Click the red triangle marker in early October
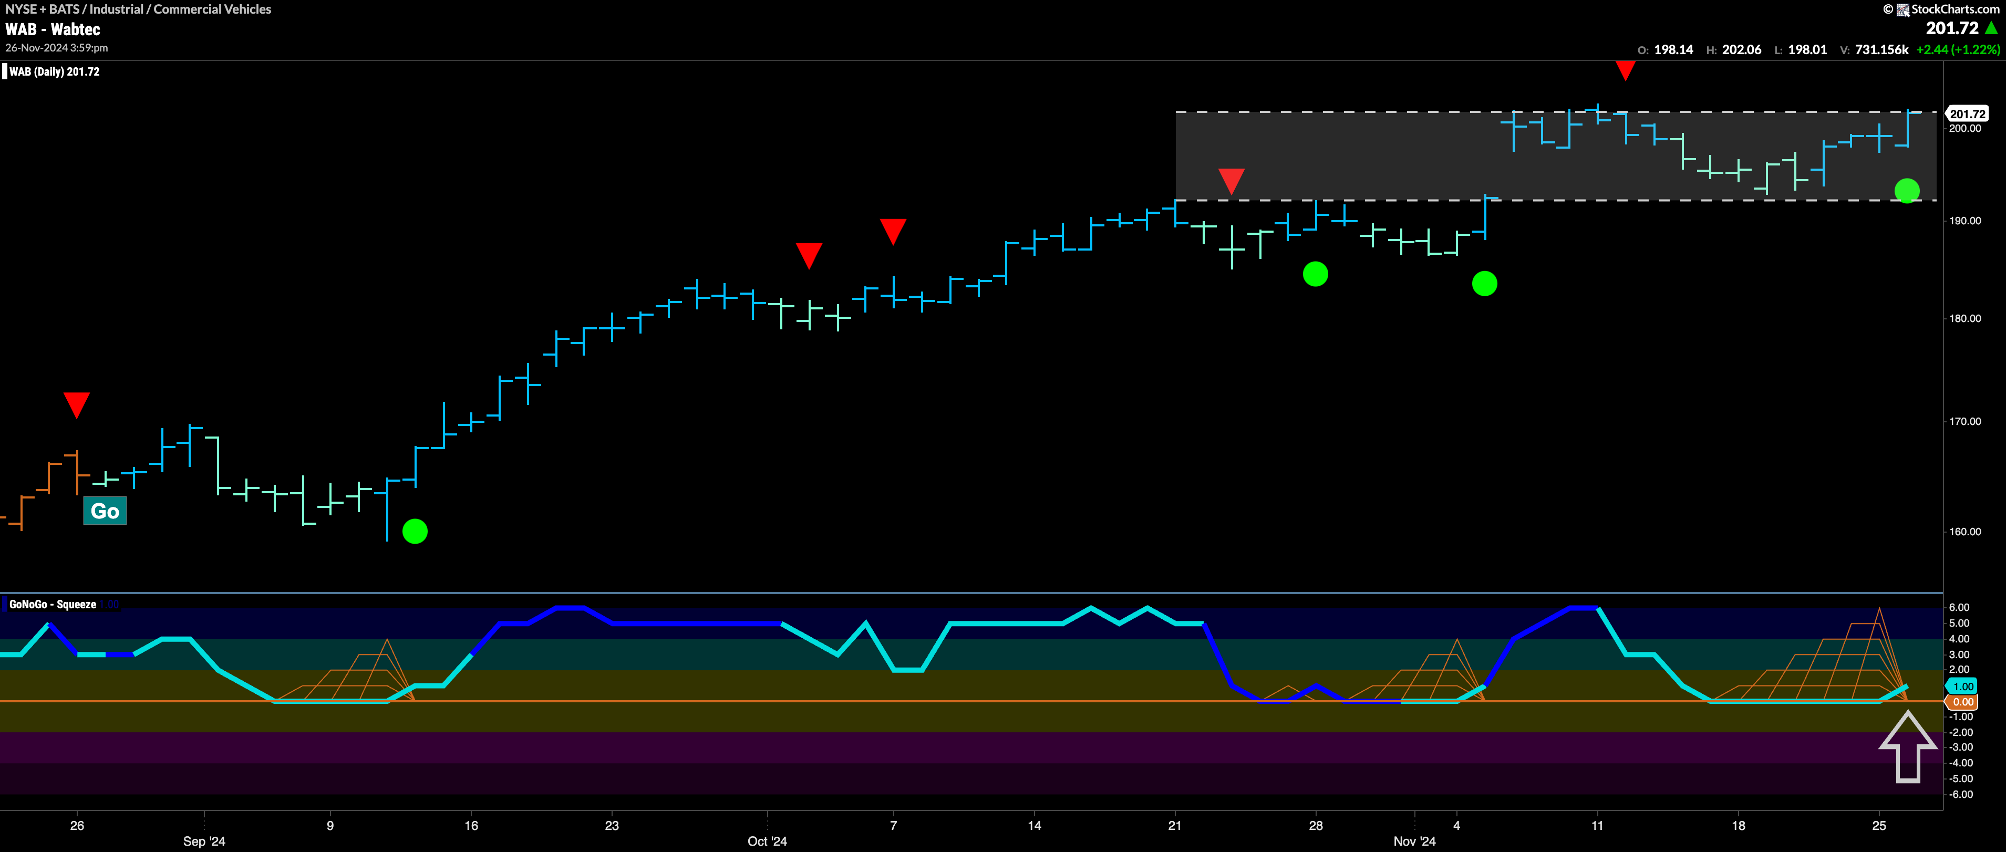Image resolution: width=2006 pixels, height=852 pixels. pos(809,255)
